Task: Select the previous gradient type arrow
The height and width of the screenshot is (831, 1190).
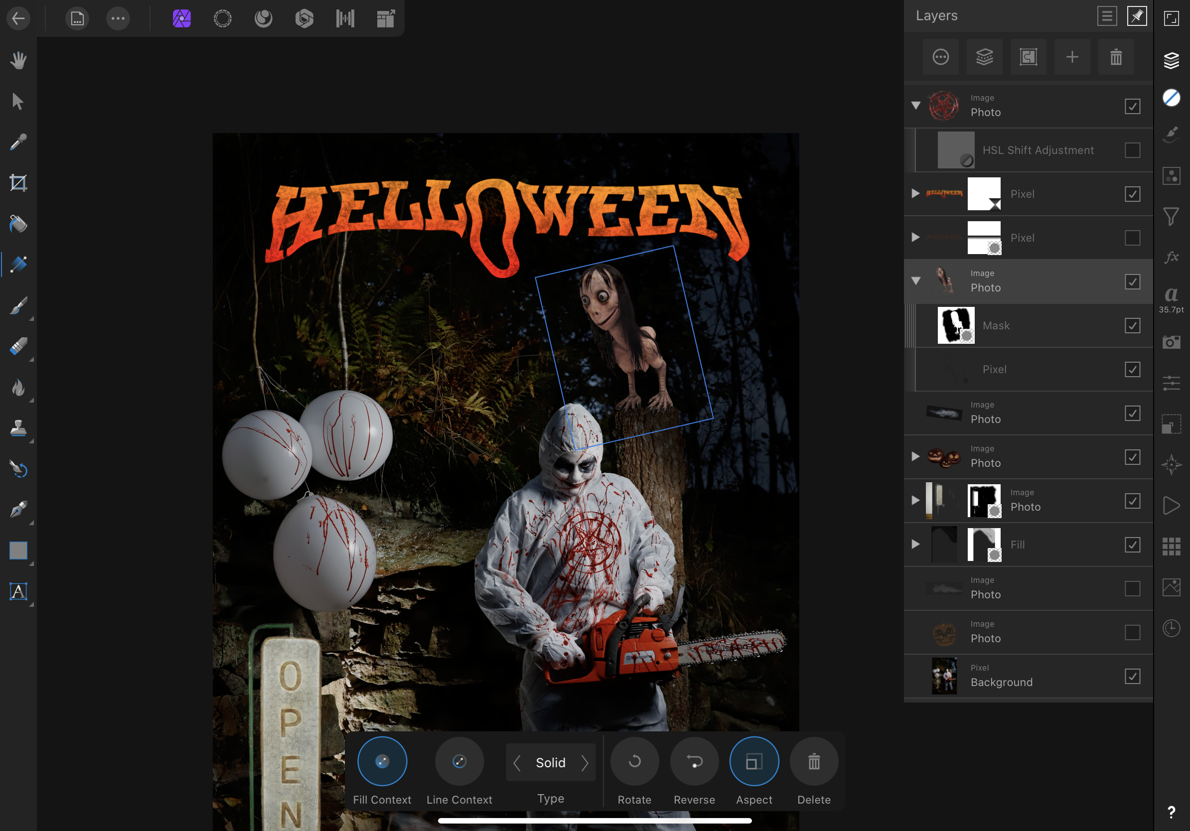Action: [517, 763]
